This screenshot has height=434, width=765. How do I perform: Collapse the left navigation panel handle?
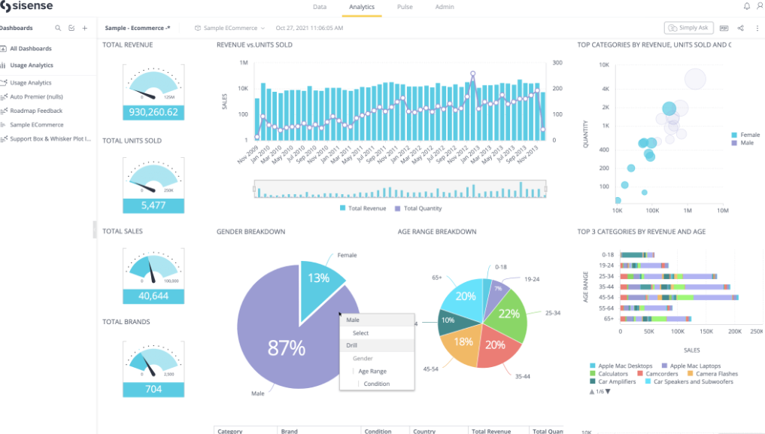point(95,229)
